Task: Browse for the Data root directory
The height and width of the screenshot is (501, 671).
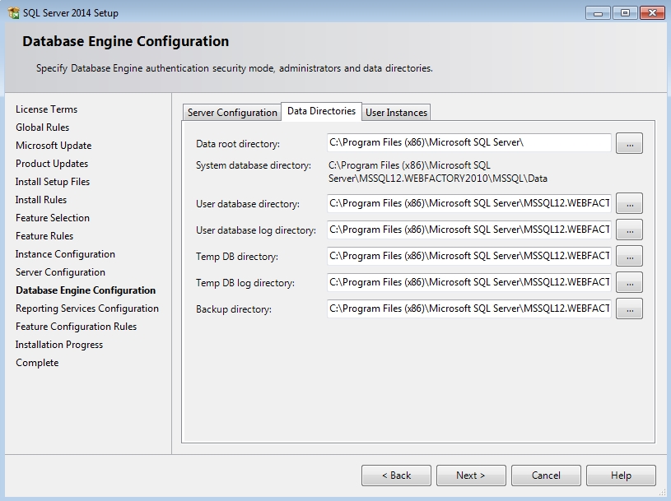Action: click(x=628, y=142)
